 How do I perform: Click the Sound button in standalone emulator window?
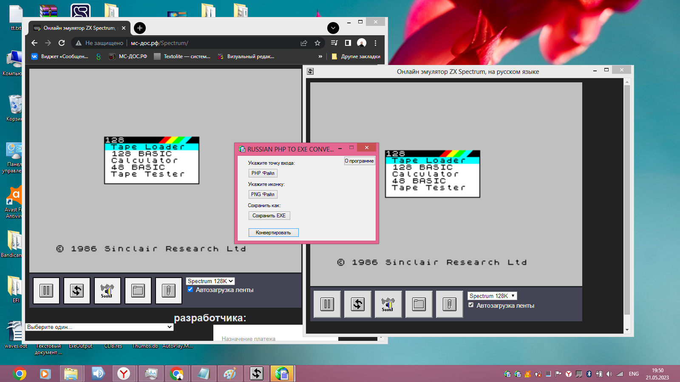(388, 304)
